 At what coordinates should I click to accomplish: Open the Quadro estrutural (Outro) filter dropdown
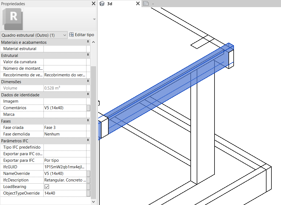[34, 35]
